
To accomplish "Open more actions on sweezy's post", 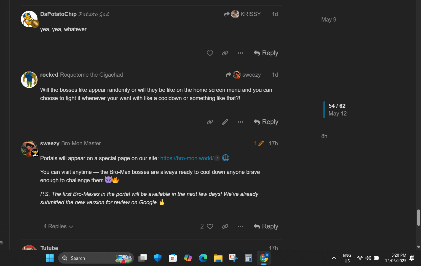I will coord(240,226).
